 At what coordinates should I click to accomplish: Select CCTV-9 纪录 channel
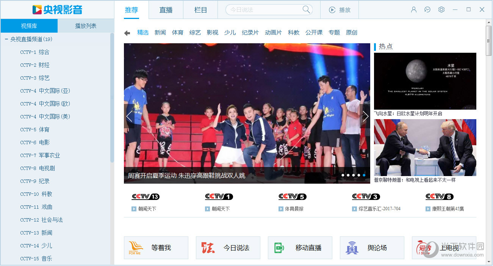tap(35, 181)
